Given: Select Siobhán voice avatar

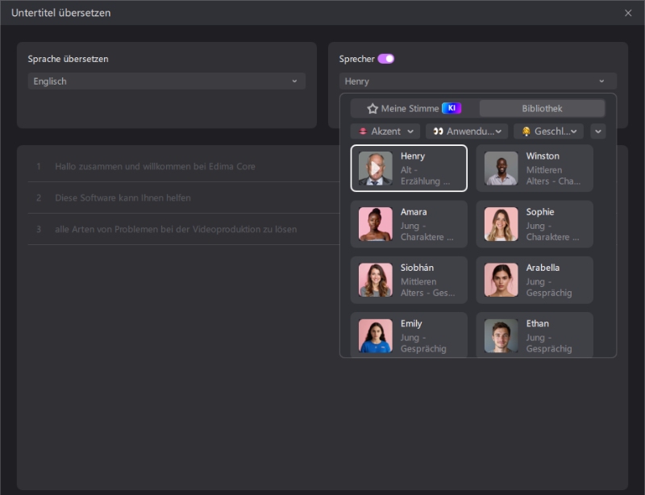Looking at the screenshot, I should [375, 280].
